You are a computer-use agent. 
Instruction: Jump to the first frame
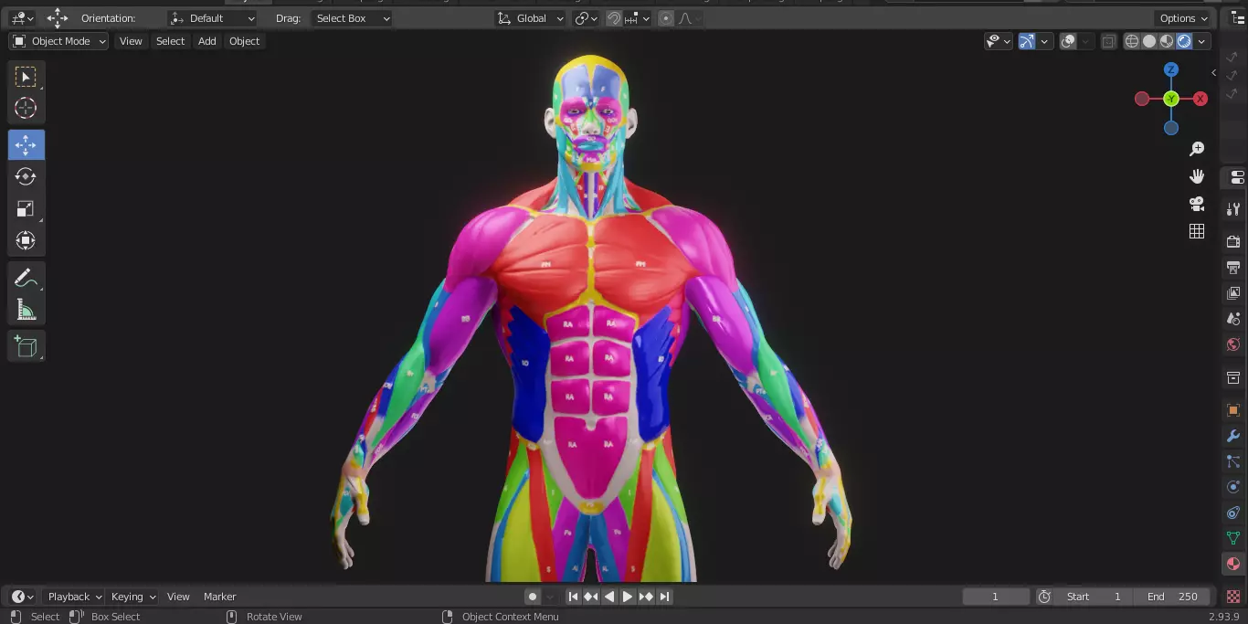pyautogui.click(x=573, y=597)
